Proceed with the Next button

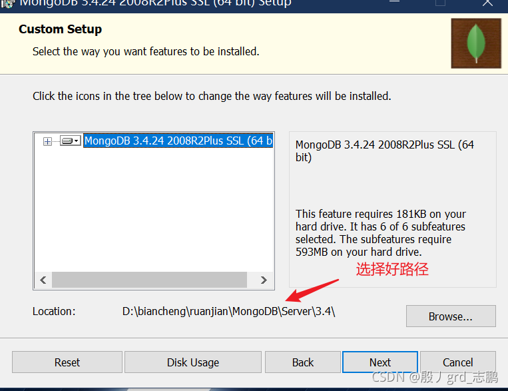380,362
